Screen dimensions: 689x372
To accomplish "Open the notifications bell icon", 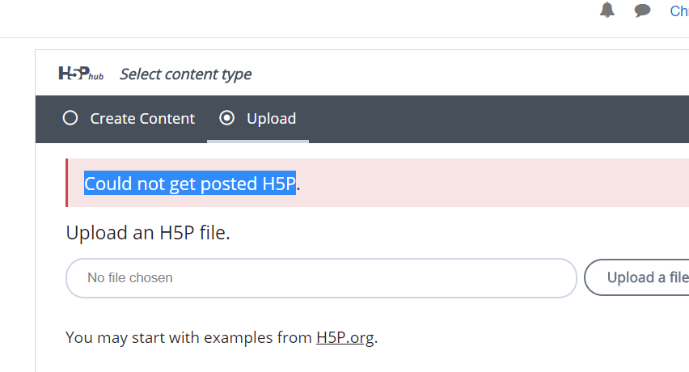I will tap(607, 10).
